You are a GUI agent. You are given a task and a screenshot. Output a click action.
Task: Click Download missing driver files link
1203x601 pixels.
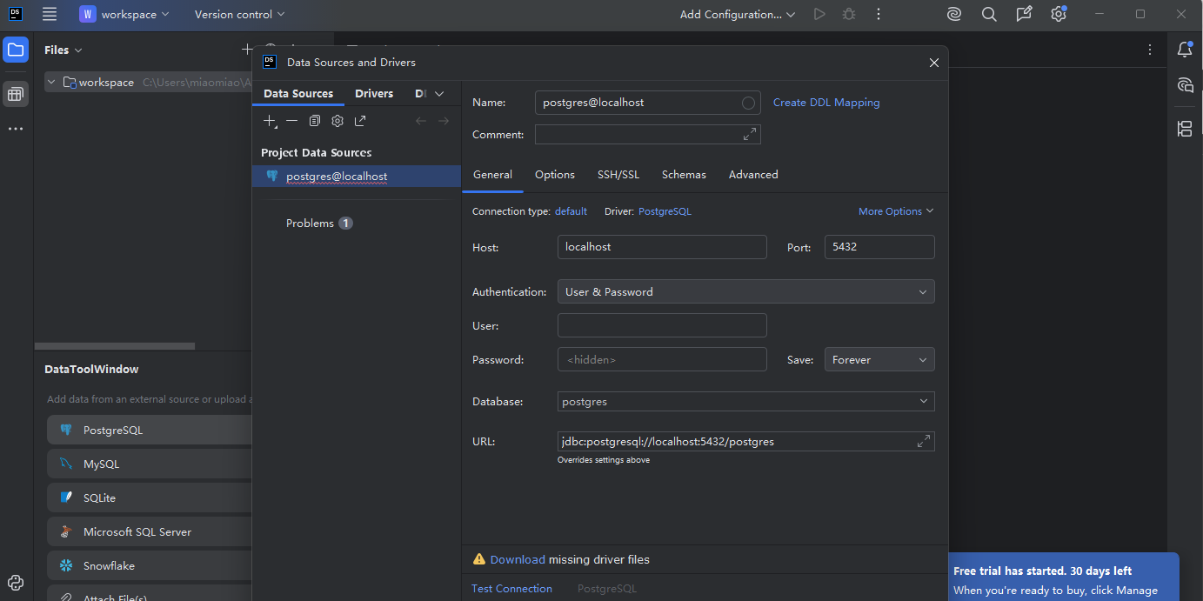tap(517, 559)
